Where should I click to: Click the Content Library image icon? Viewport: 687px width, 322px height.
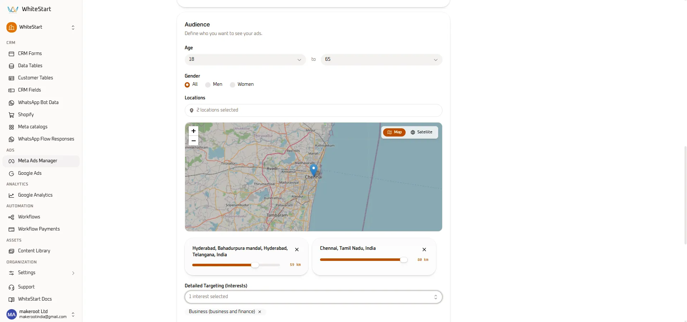(x=11, y=251)
